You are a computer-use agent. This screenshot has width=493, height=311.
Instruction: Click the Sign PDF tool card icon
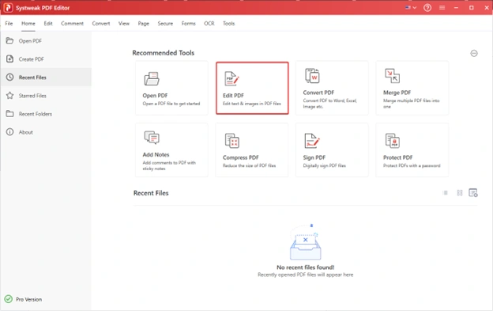pos(312,140)
